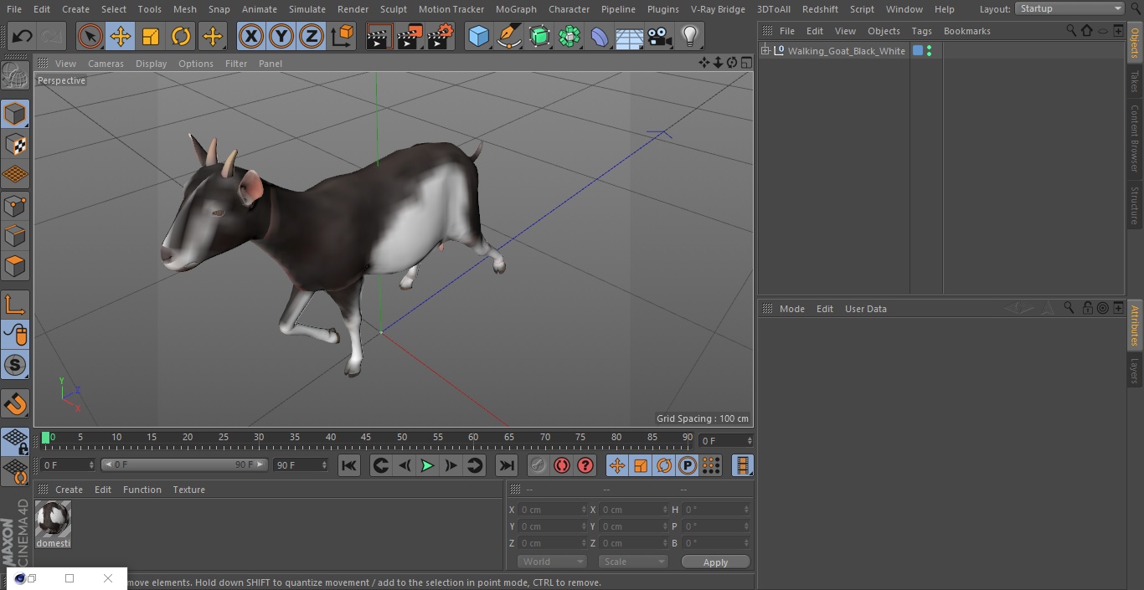The image size is (1144, 590).
Task: Open Edit Render Settings
Action: tap(441, 37)
